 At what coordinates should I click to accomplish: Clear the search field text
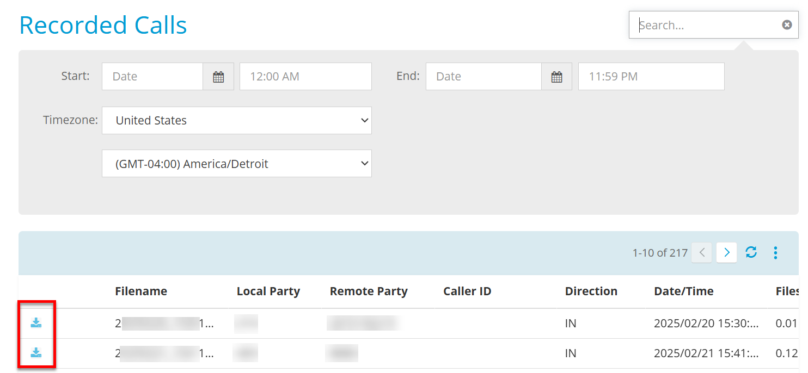[x=787, y=24]
